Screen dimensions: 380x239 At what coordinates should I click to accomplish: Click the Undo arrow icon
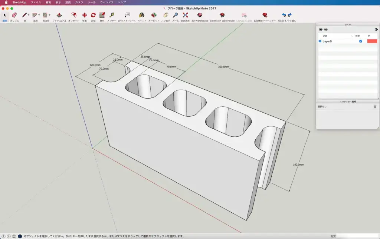(x=284, y=15)
